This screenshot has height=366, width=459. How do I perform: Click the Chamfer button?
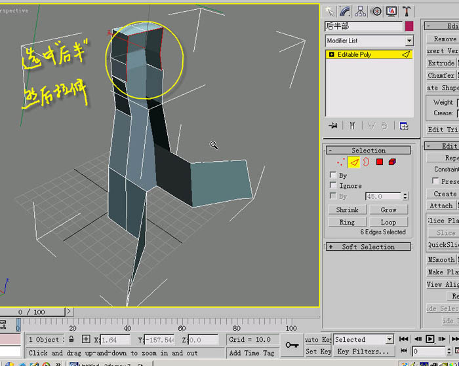click(x=441, y=75)
